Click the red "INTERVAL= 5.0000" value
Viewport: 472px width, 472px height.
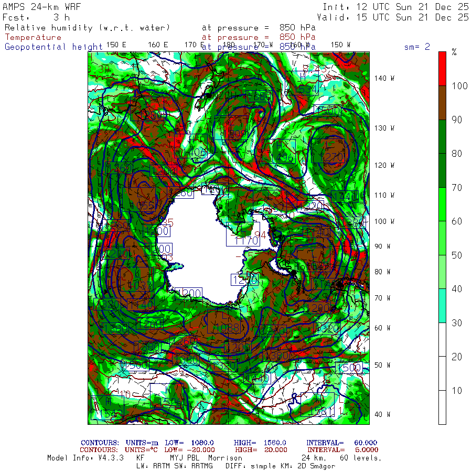343,450
